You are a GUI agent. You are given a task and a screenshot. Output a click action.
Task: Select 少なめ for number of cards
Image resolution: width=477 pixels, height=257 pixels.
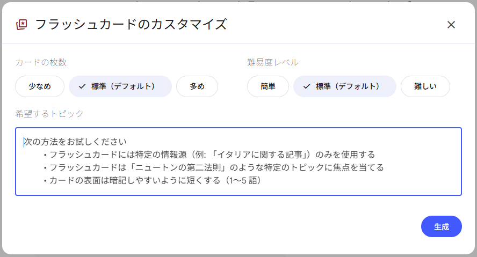tap(40, 86)
